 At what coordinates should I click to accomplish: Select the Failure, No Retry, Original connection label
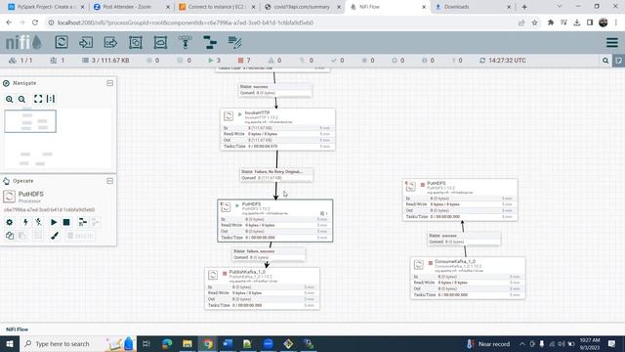[x=276, y=174]
